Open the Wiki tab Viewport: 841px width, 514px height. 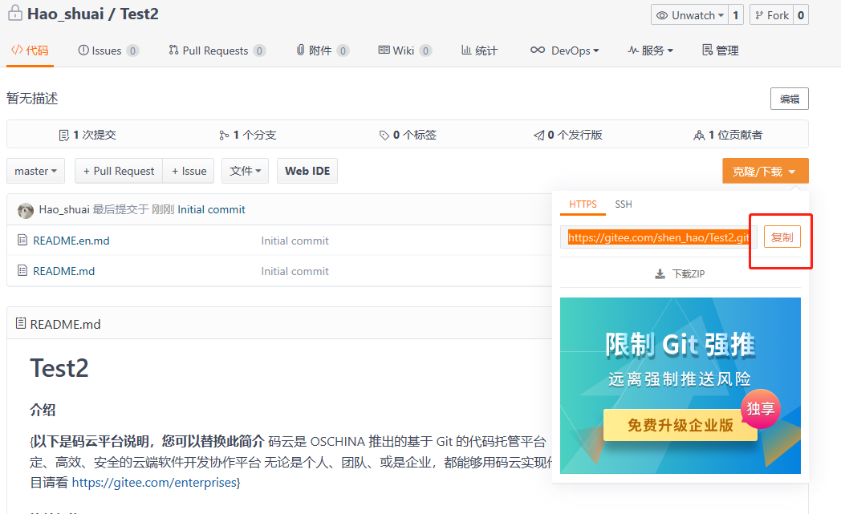(x=405, y=51)
